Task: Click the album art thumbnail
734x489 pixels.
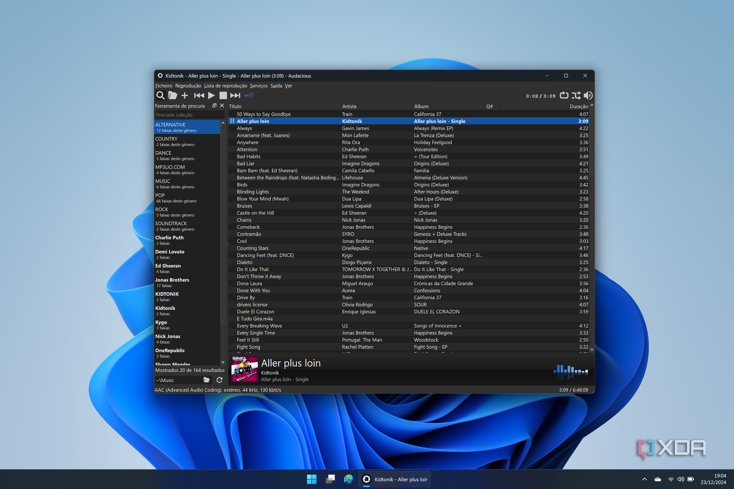Action: tap(245, 369)
